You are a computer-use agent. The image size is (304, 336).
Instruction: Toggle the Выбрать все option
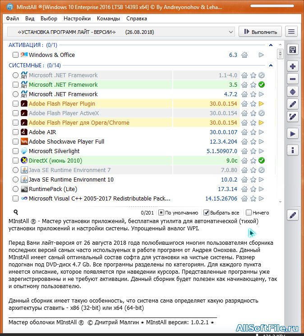(x=221, y=213)
